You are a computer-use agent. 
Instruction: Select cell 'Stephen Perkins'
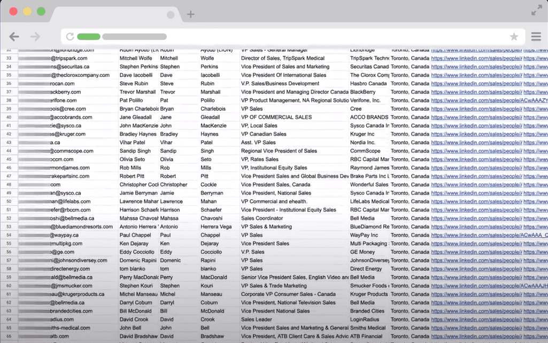click(x=138, y=67)
